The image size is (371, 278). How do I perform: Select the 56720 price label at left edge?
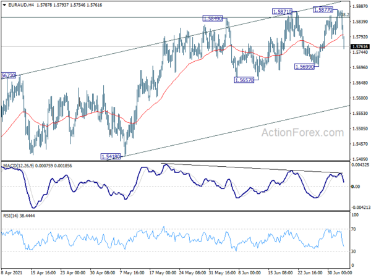click(x=9, y=75)
